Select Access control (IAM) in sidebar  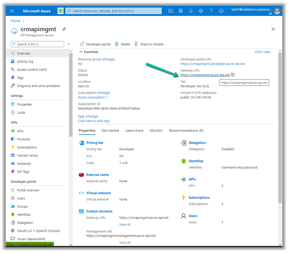[32, 70]
